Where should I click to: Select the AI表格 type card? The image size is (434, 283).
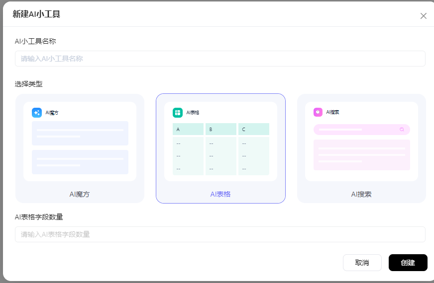(220, 148)
